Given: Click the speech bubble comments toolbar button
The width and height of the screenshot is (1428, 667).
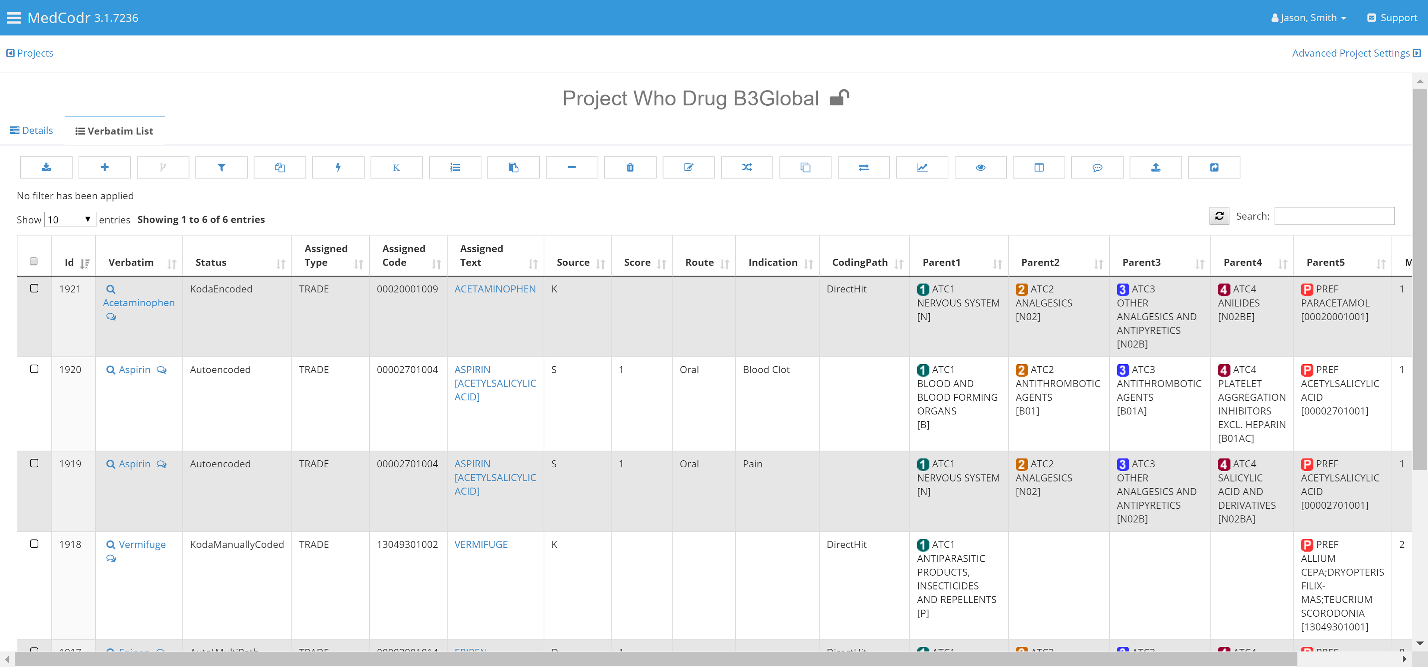Looking at the screenshot, I should [x=1097, y=168].
